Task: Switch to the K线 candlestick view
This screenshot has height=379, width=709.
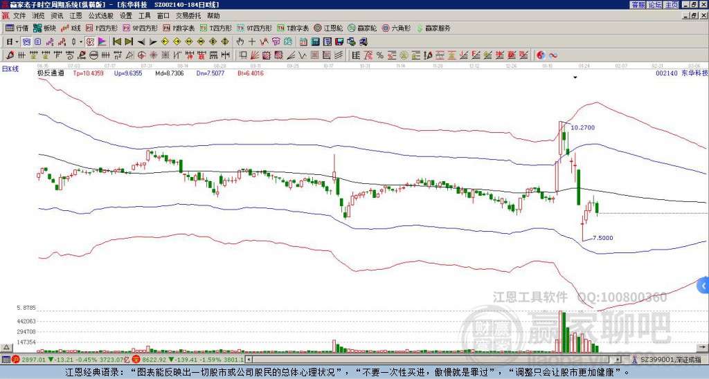Action: tap(71, 28)
